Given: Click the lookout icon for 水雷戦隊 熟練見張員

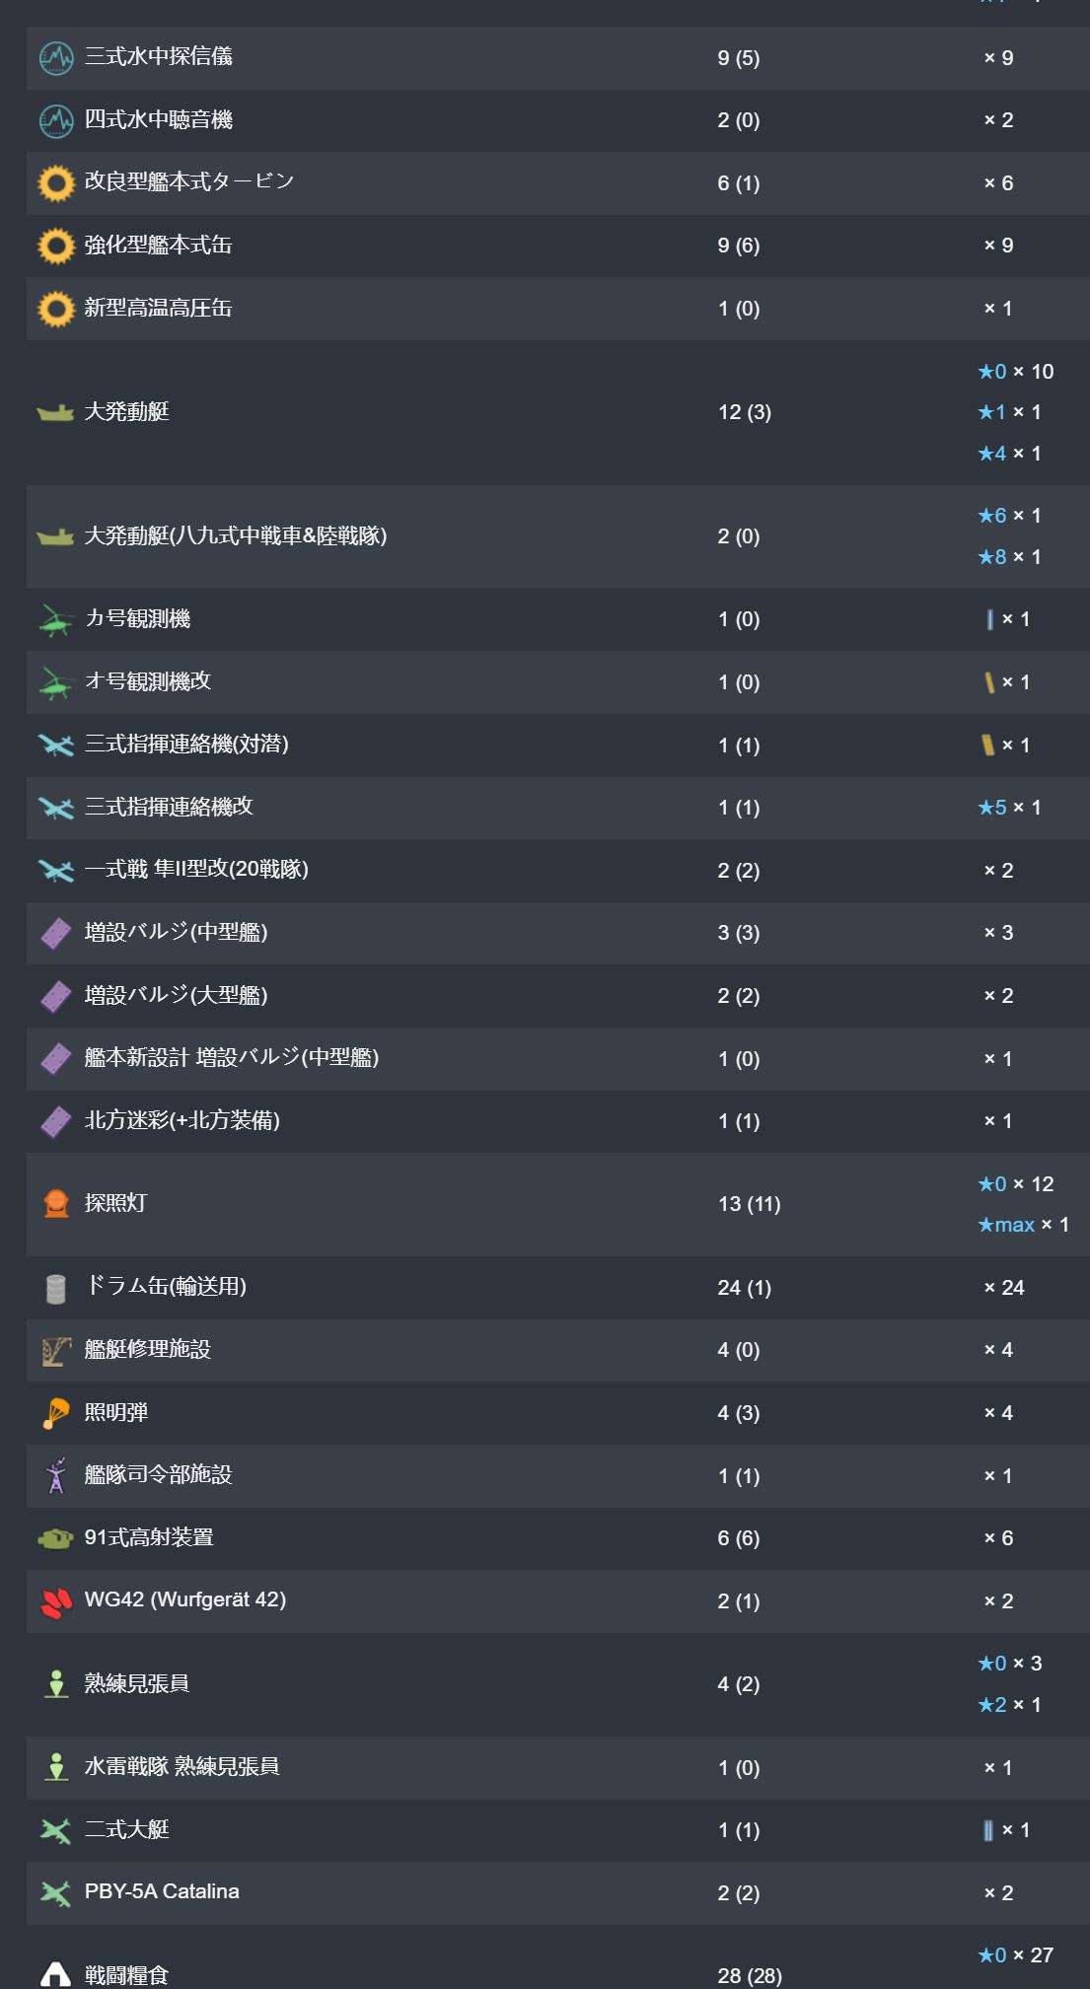Looking at the screenshot, I should pyautogui.click(x=56, y=1767).
